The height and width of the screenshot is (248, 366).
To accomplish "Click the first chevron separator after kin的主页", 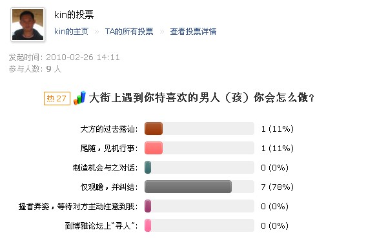I will pyautogui.click(x=97, y=32).
